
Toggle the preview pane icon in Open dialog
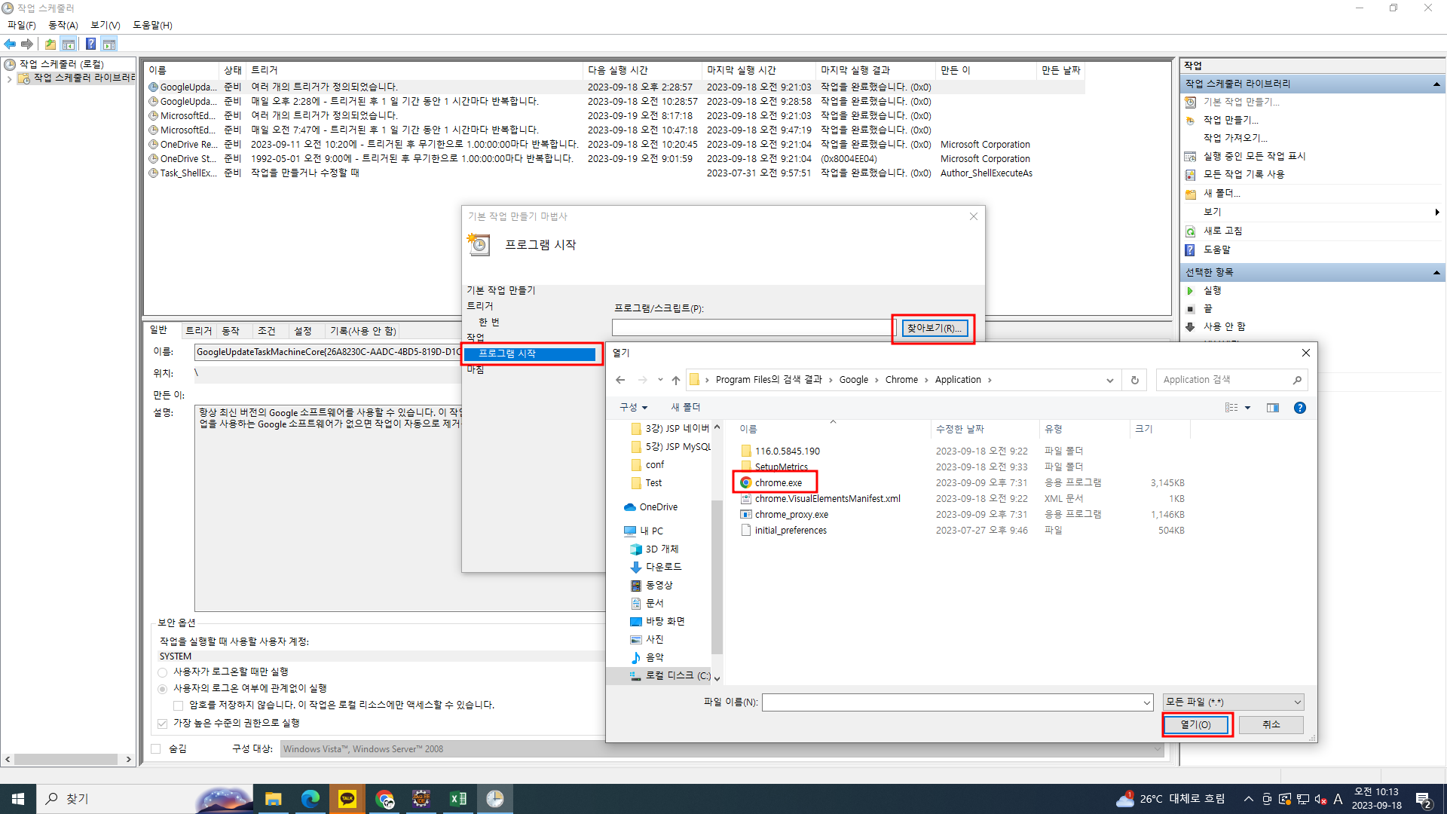tap(1273, 408)
